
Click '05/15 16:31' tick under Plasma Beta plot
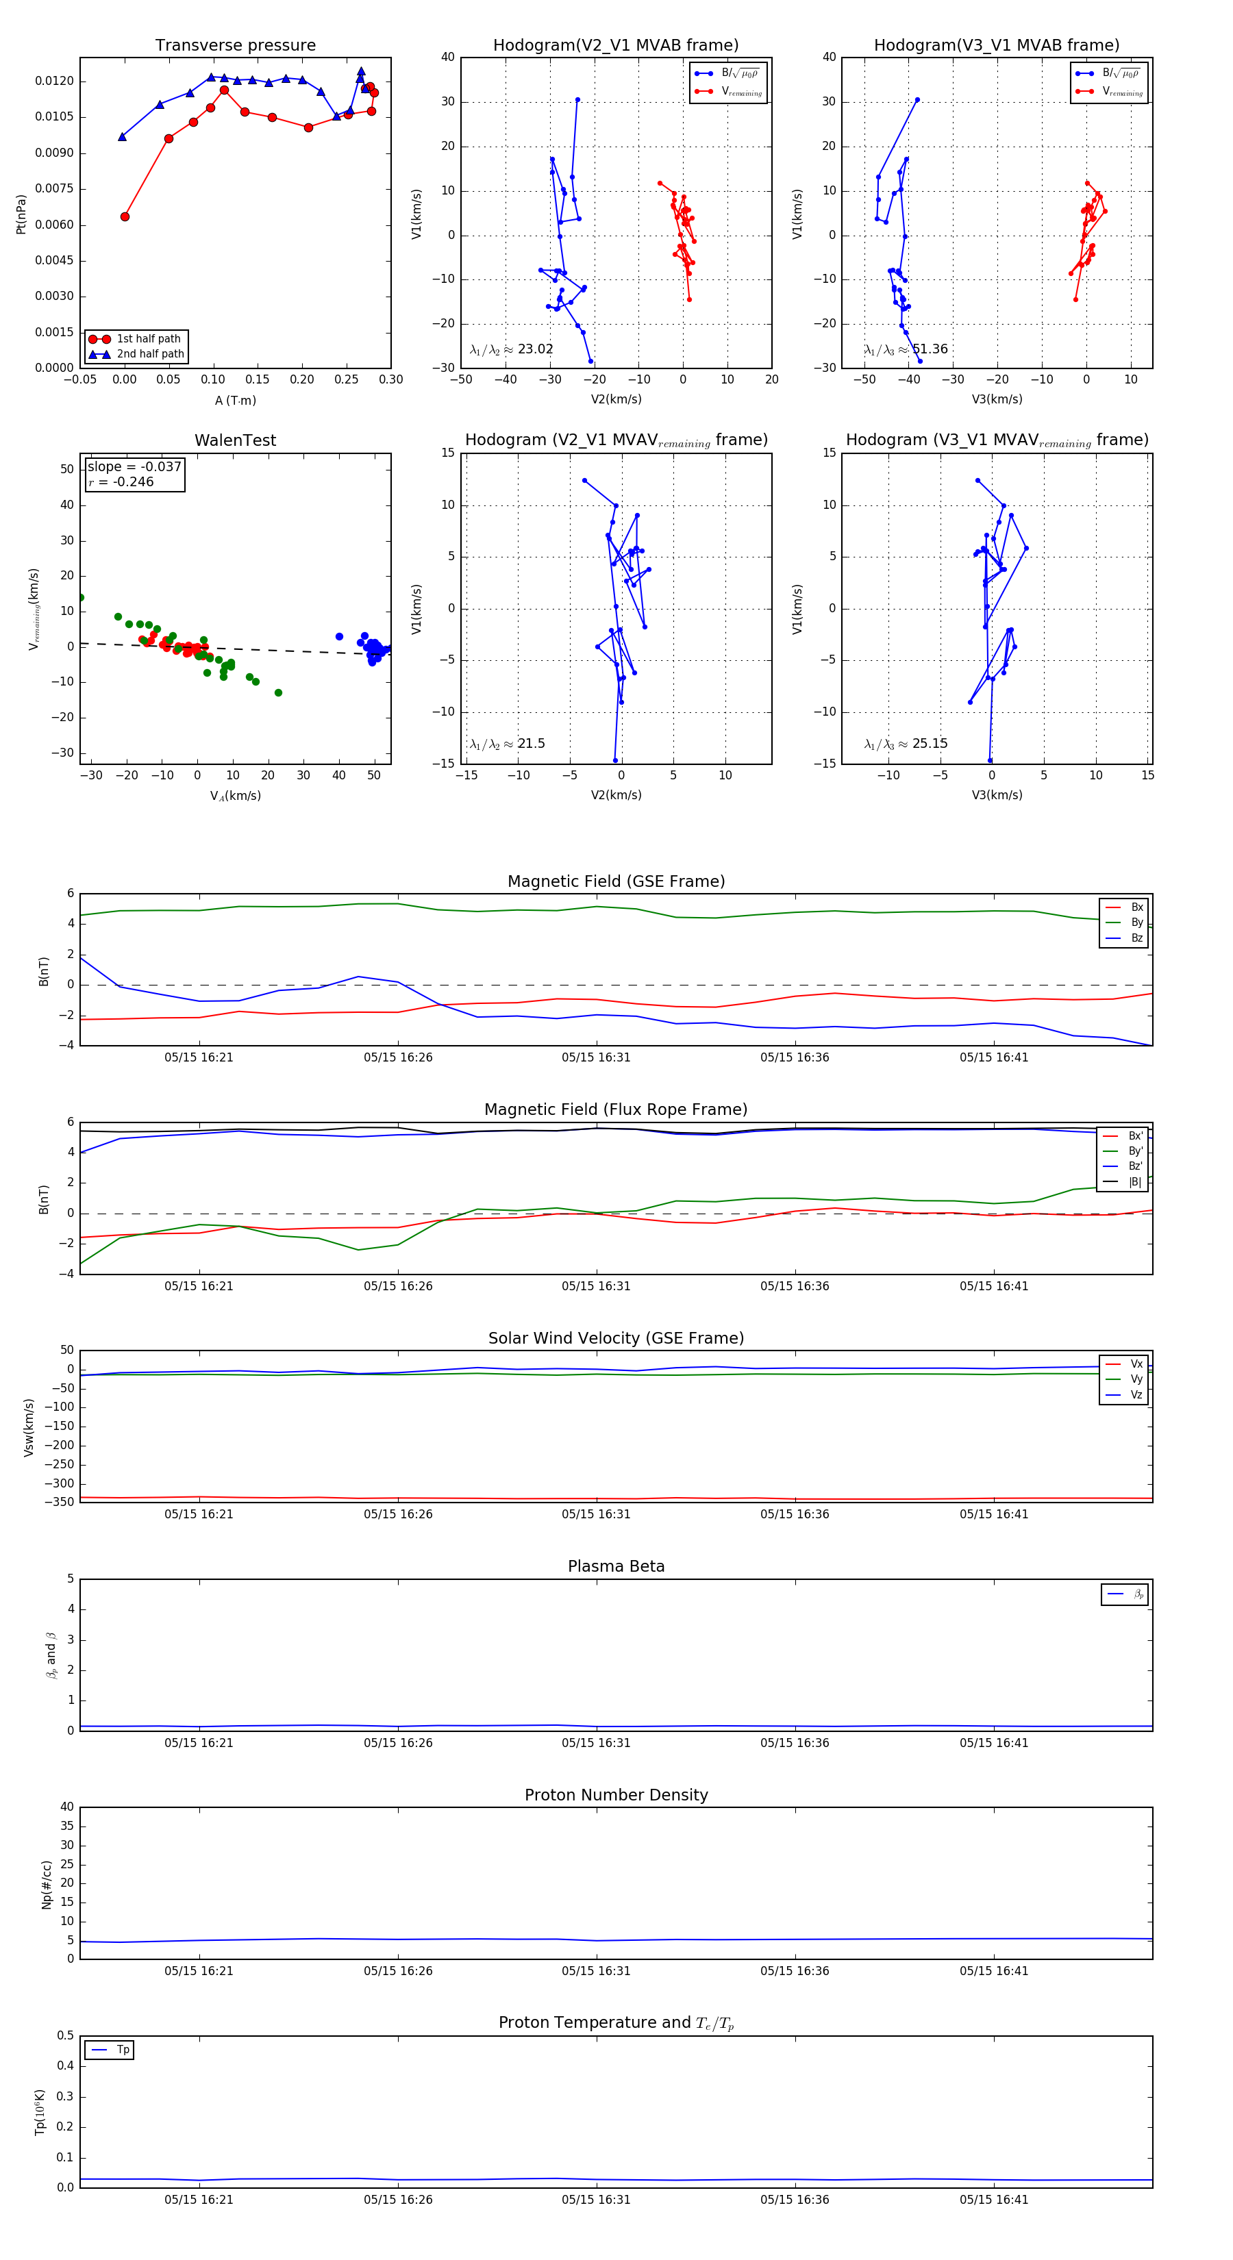pyautogui.click(x=596, y=1743)
